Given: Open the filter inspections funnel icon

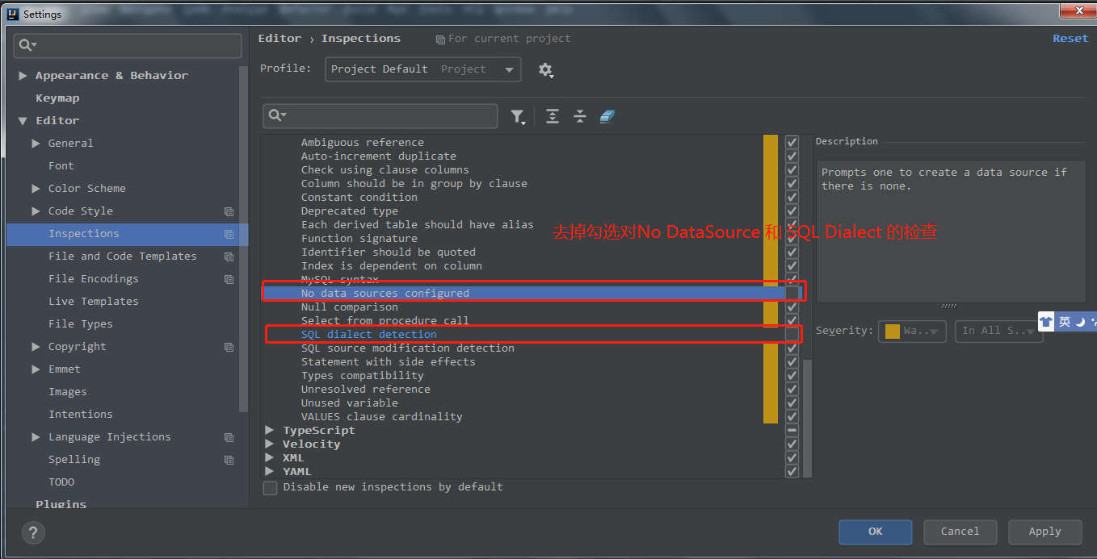Looking at the screenshot, I should [x=517, y=117].
